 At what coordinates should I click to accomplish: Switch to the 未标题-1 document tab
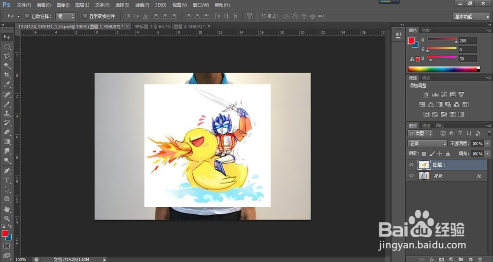point(170,27)
